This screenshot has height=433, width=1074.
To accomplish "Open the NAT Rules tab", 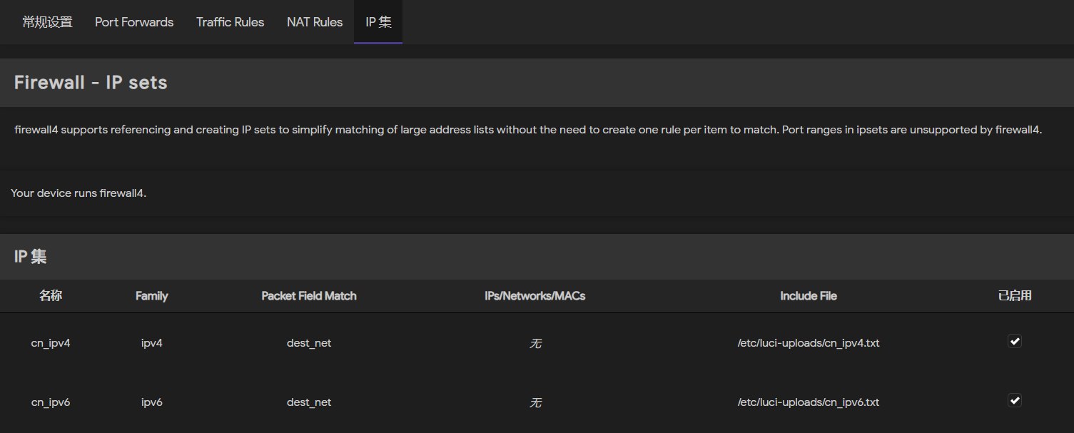I will (315, 22).
